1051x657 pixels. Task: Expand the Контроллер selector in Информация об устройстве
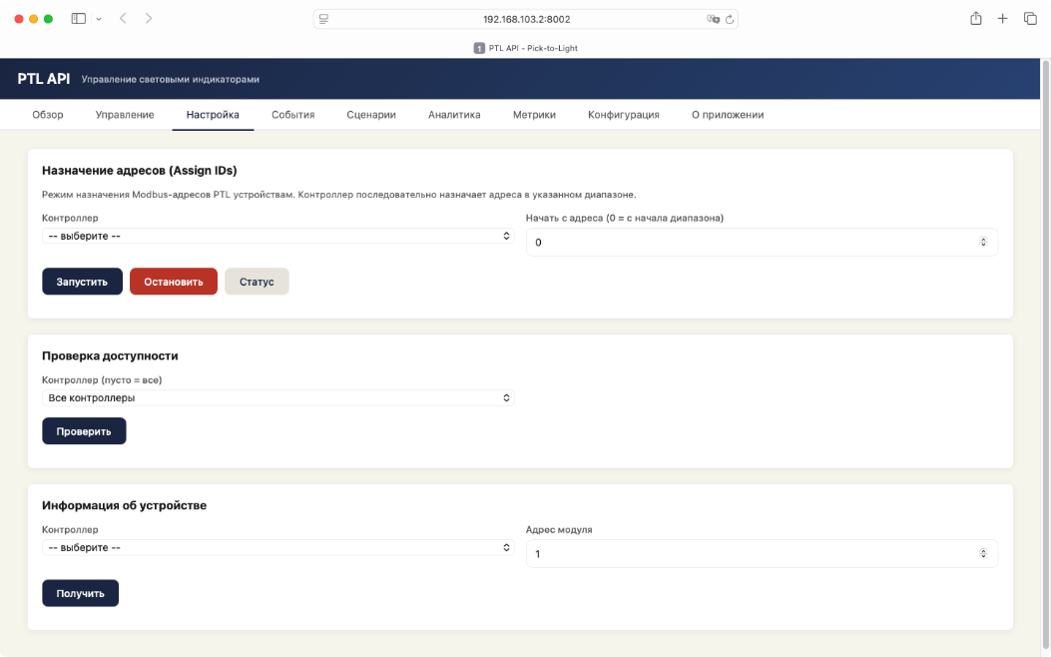pos(275,547)
